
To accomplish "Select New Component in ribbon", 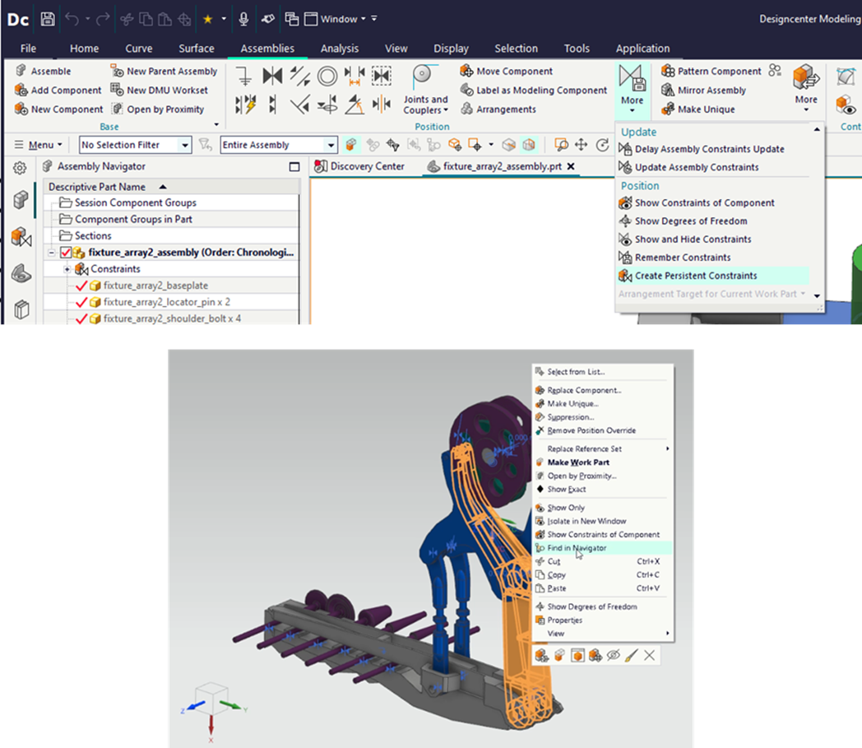I will 59,109.
